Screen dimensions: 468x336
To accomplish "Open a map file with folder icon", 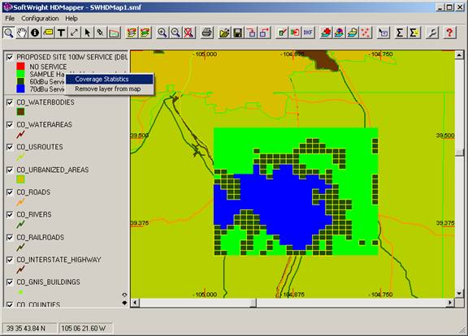I will coord(224,32).
